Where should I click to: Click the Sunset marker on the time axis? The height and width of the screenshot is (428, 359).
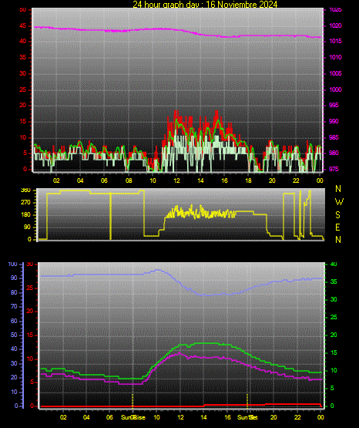(247, 417)
